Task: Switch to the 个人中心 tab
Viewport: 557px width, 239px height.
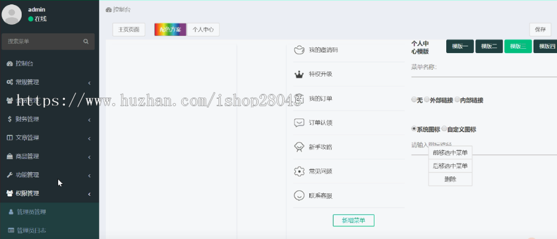Action: coord(203,30)
